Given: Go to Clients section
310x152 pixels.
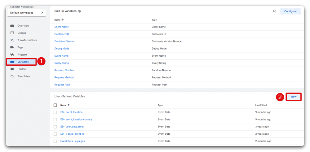Looking at the screenshot, I should pyautogui.click(x=22, y=33).
